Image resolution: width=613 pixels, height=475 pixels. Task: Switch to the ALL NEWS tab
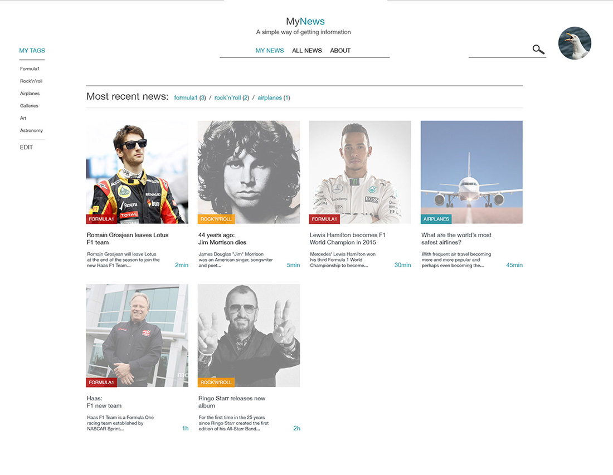[x=306, y=51]
